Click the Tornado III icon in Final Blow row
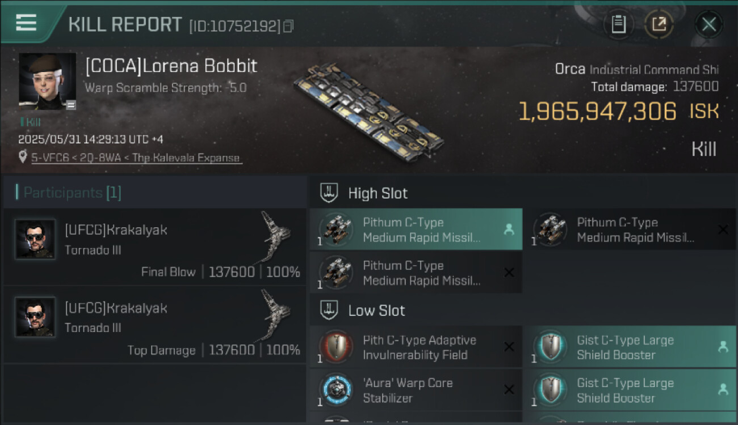The image size is (738, 425). [x=275, y=237]
